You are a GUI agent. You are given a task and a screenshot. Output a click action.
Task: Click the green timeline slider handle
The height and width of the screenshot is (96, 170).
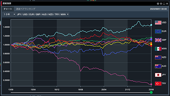pos(151,92)
